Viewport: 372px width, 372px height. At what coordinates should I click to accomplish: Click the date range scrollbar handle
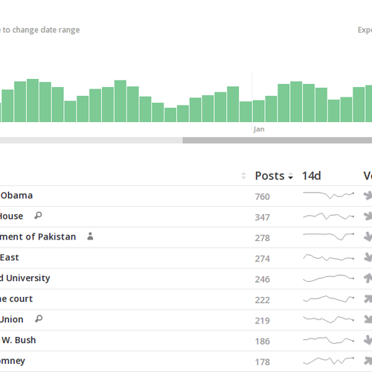pyautogui.click(x=278, y=140)
